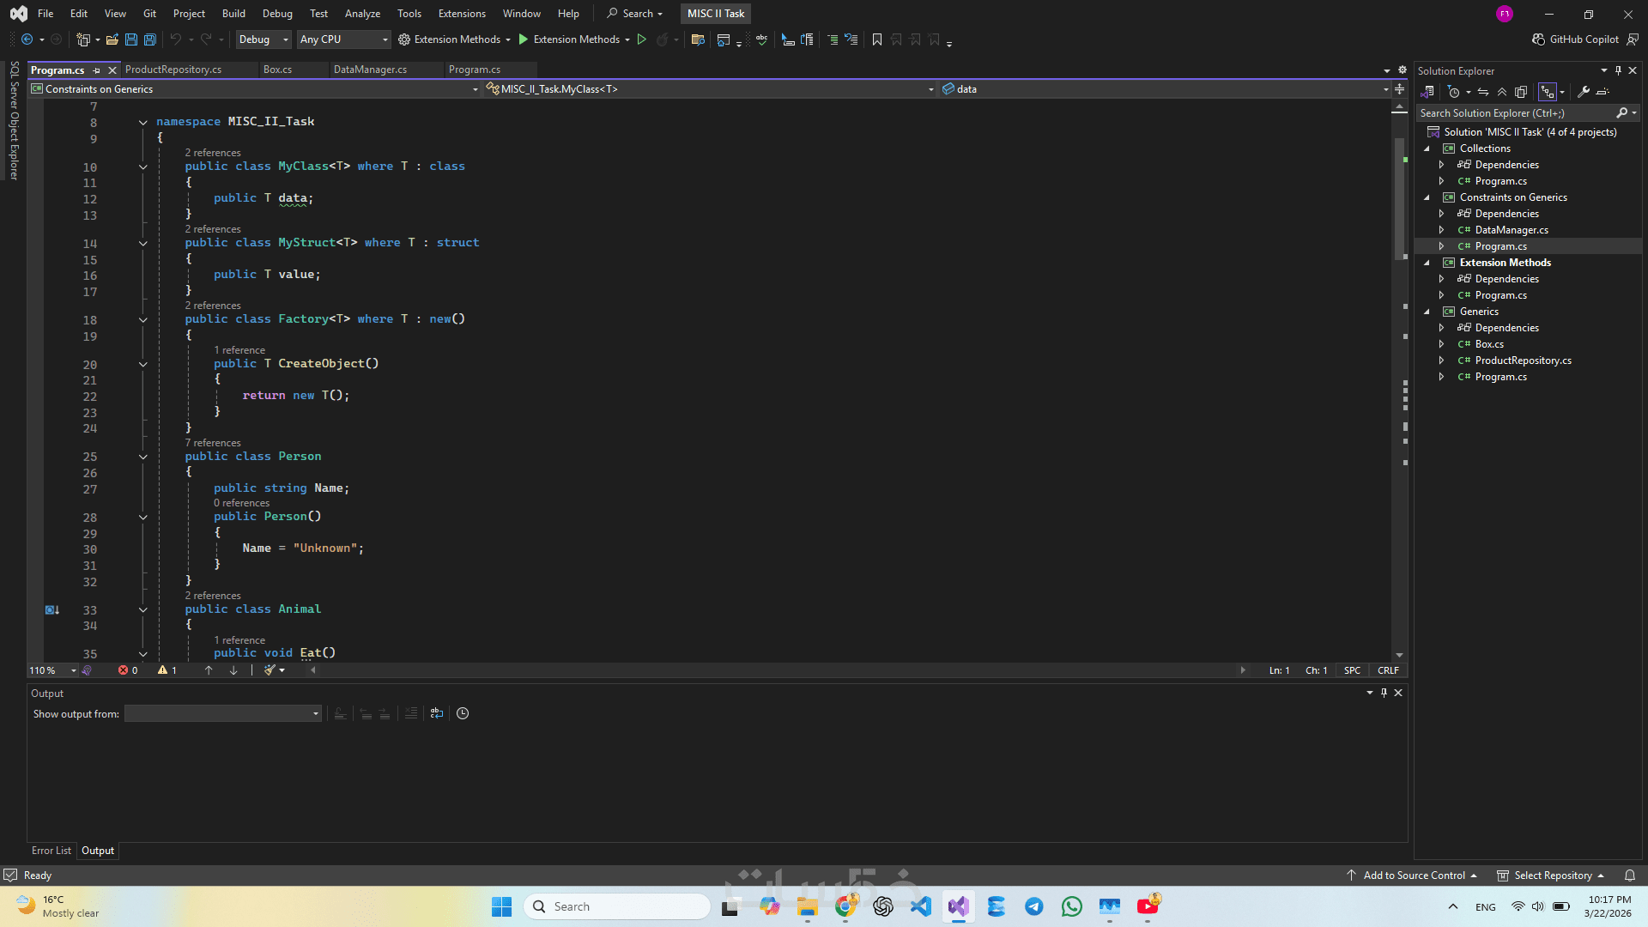Click the Search Solution Explorer field
The width and height of the screenshot is (1648, 927).
[1515, 113]
